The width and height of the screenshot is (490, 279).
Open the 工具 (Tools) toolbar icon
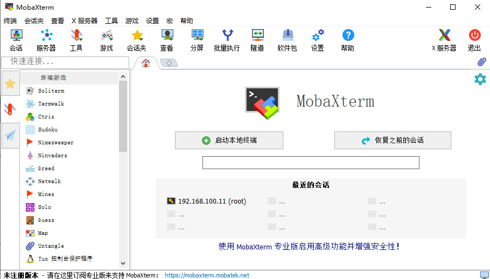76,40
